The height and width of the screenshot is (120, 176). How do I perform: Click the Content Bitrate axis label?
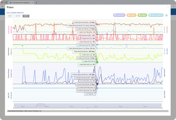(x=8, y=73)
